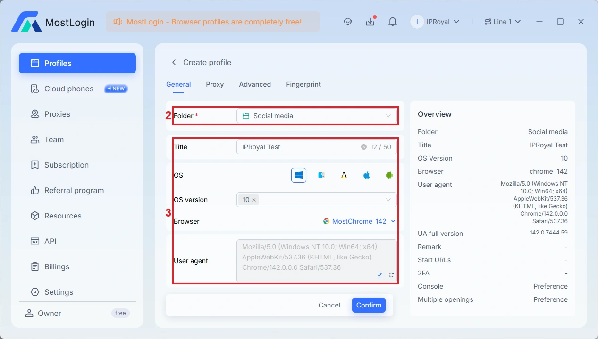Screen dimensions: 598x339
Task: Click the Owner user icon
Action: (29, 313)
